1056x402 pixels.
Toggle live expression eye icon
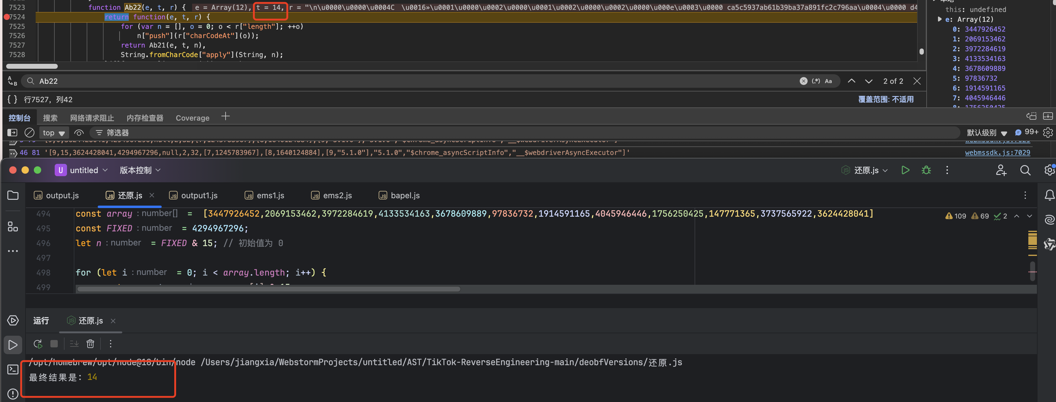[79, 133]
